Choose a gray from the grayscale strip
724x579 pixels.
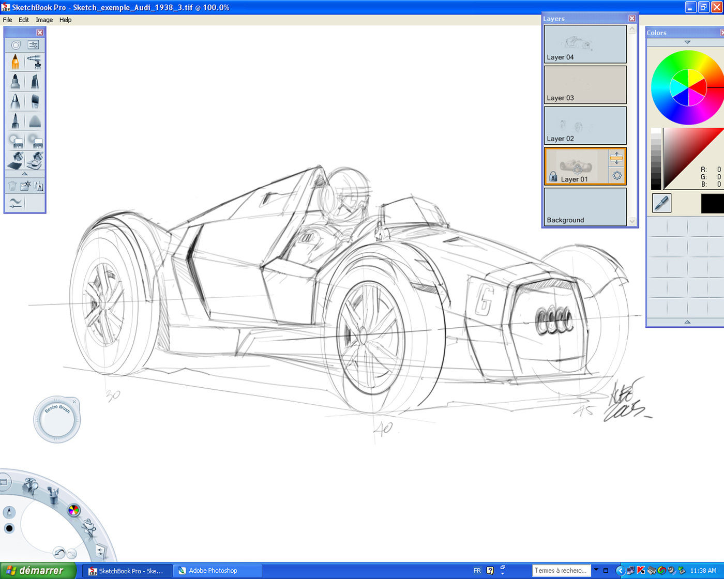(656, 159)
